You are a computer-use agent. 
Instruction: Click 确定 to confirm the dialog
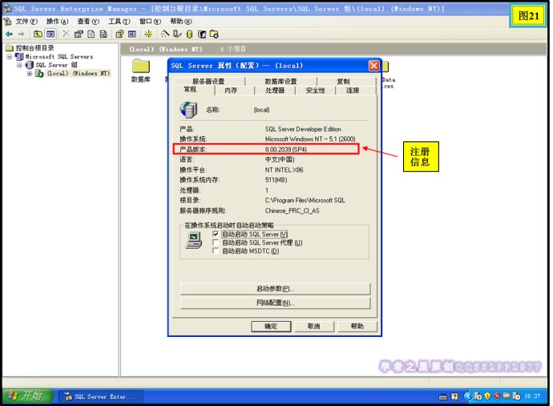coord(271,327)
